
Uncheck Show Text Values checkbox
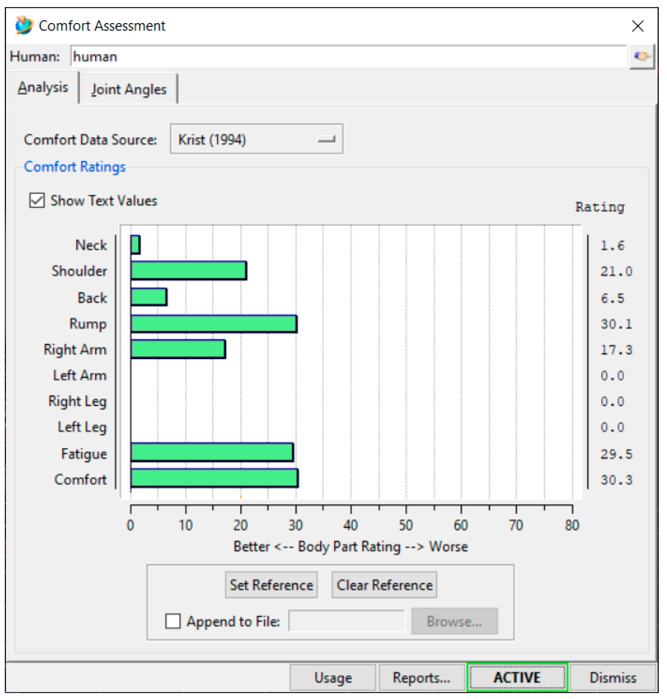pyautogui.click(x=37, y=200)
